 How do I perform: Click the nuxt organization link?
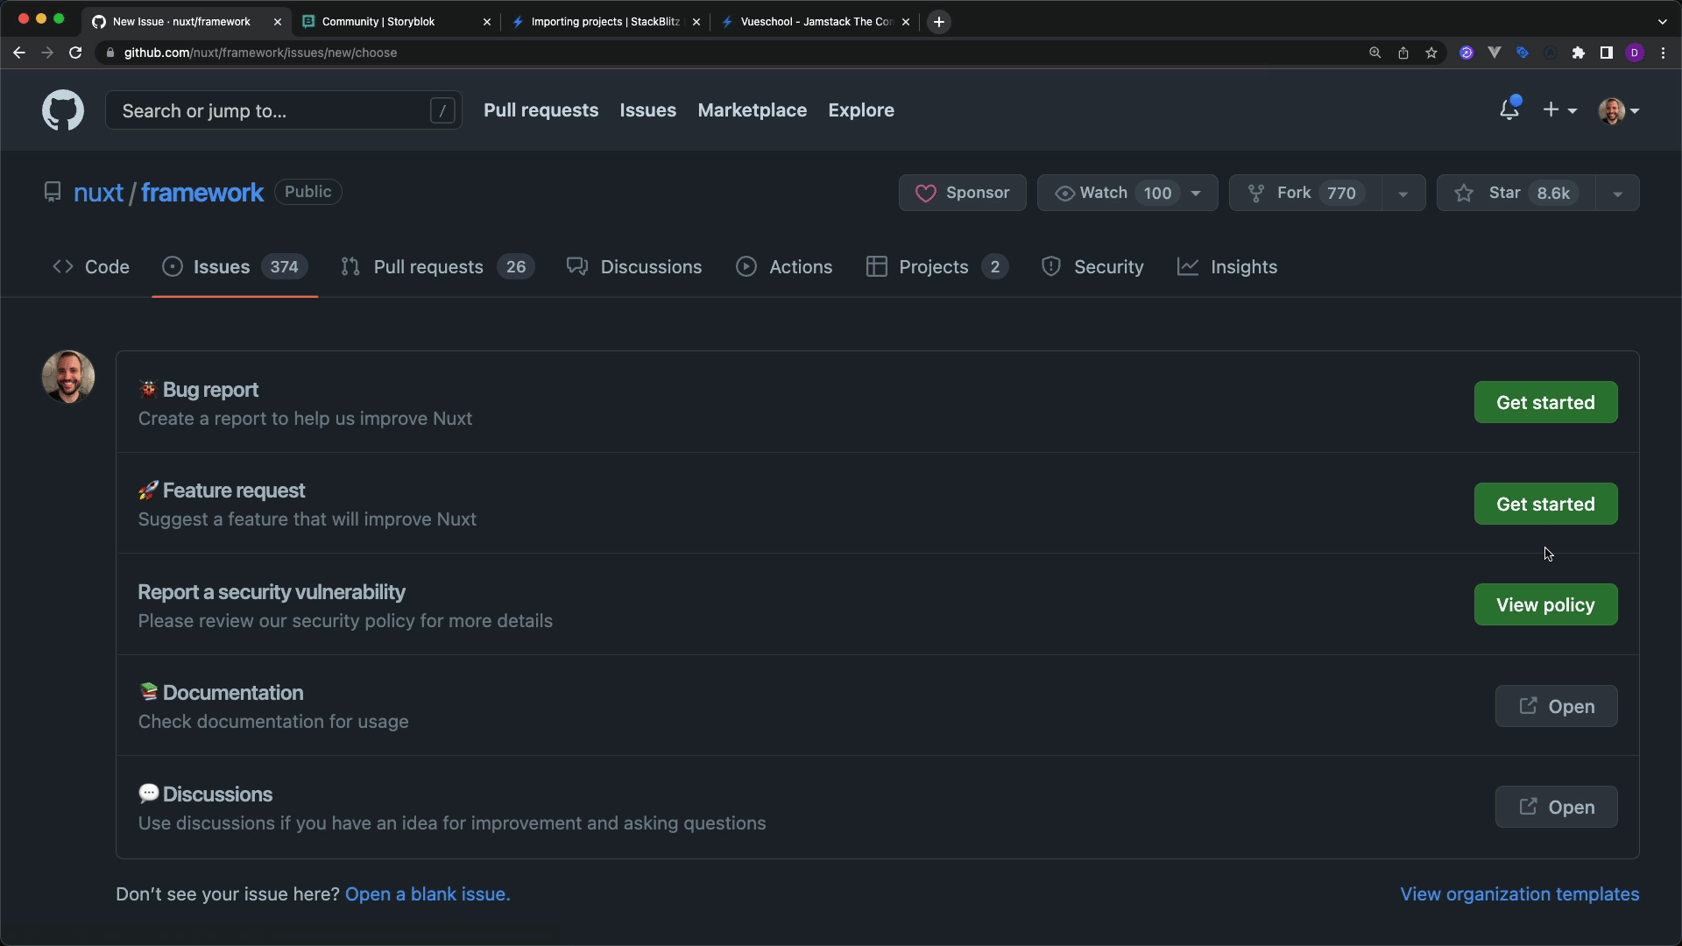point(98,193)
